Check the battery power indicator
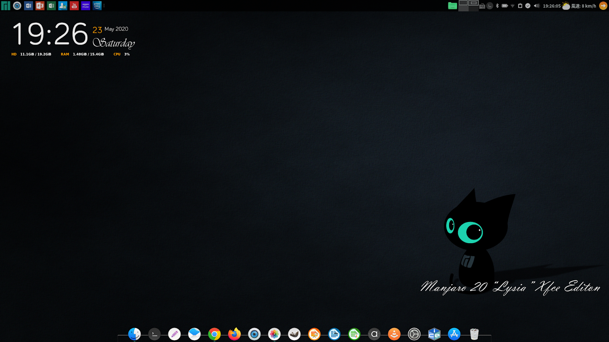 pos(505,6)
